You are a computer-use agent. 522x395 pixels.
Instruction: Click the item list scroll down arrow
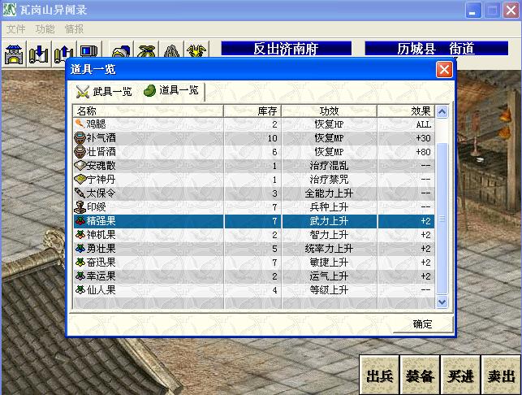click(442, 302)
